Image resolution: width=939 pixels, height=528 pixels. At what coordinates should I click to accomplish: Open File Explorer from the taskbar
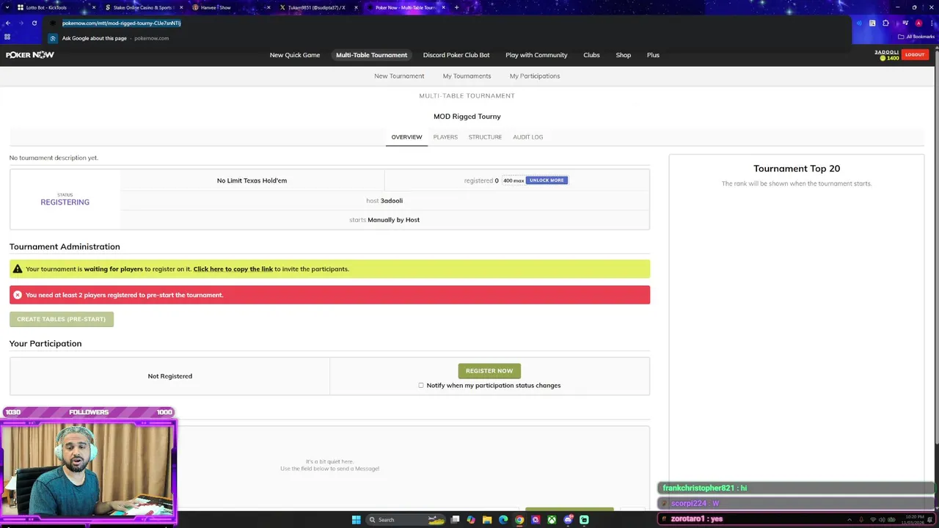pos(486,520)
